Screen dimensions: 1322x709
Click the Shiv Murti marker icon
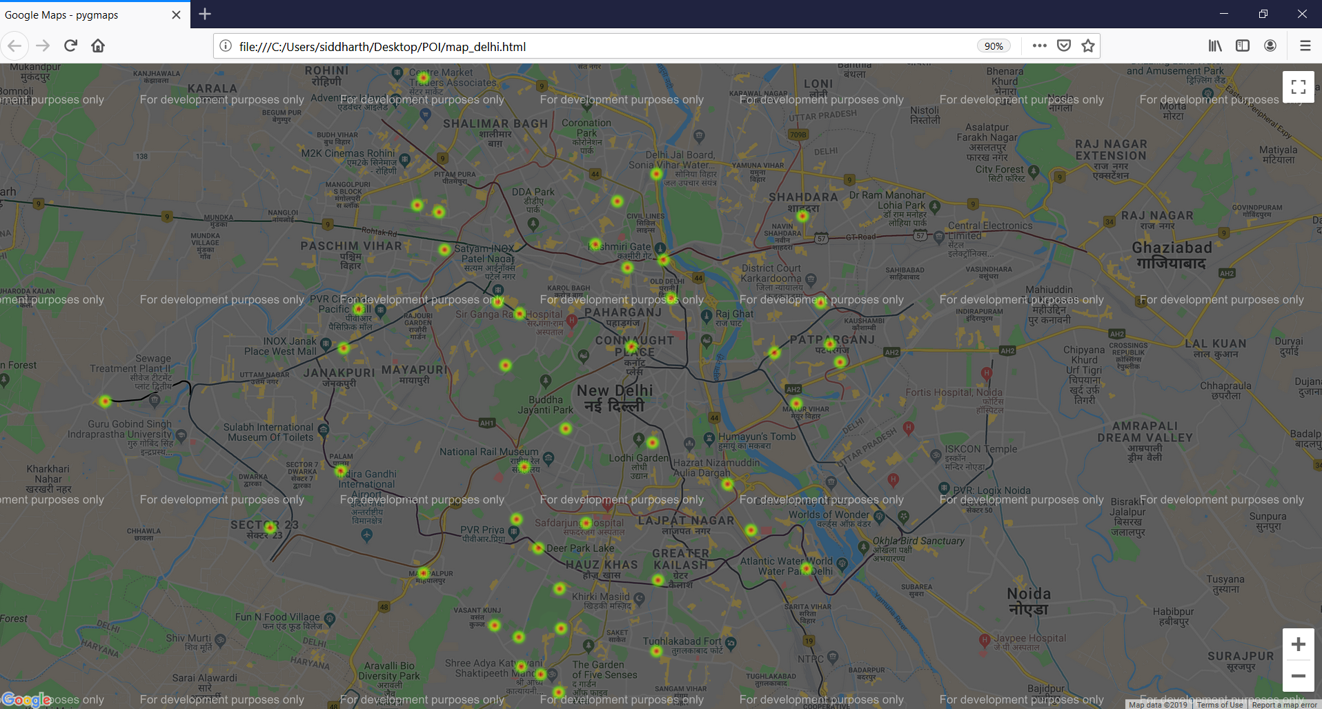[220, 640]
